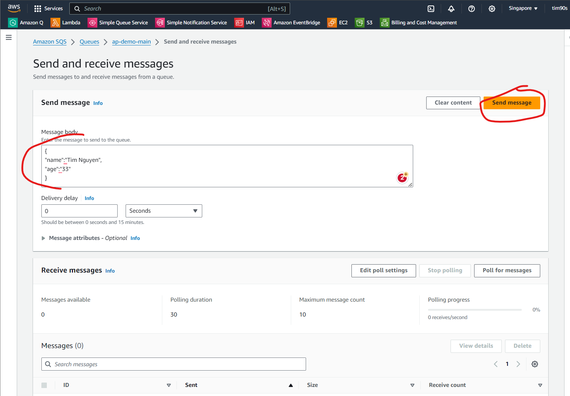
Task: Open the Amazon EventBridge shortcut
Action: tap(291, 23)
